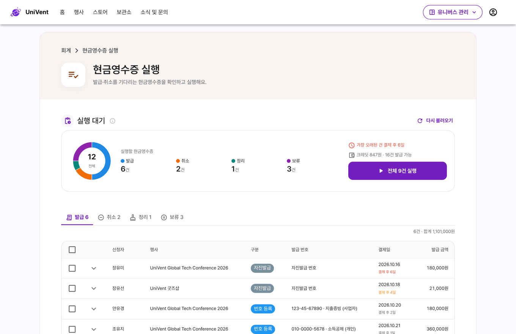Screen dimensions: 516x334
Task: Click the 2026.10.16 payment date cell
Action: 389,265
